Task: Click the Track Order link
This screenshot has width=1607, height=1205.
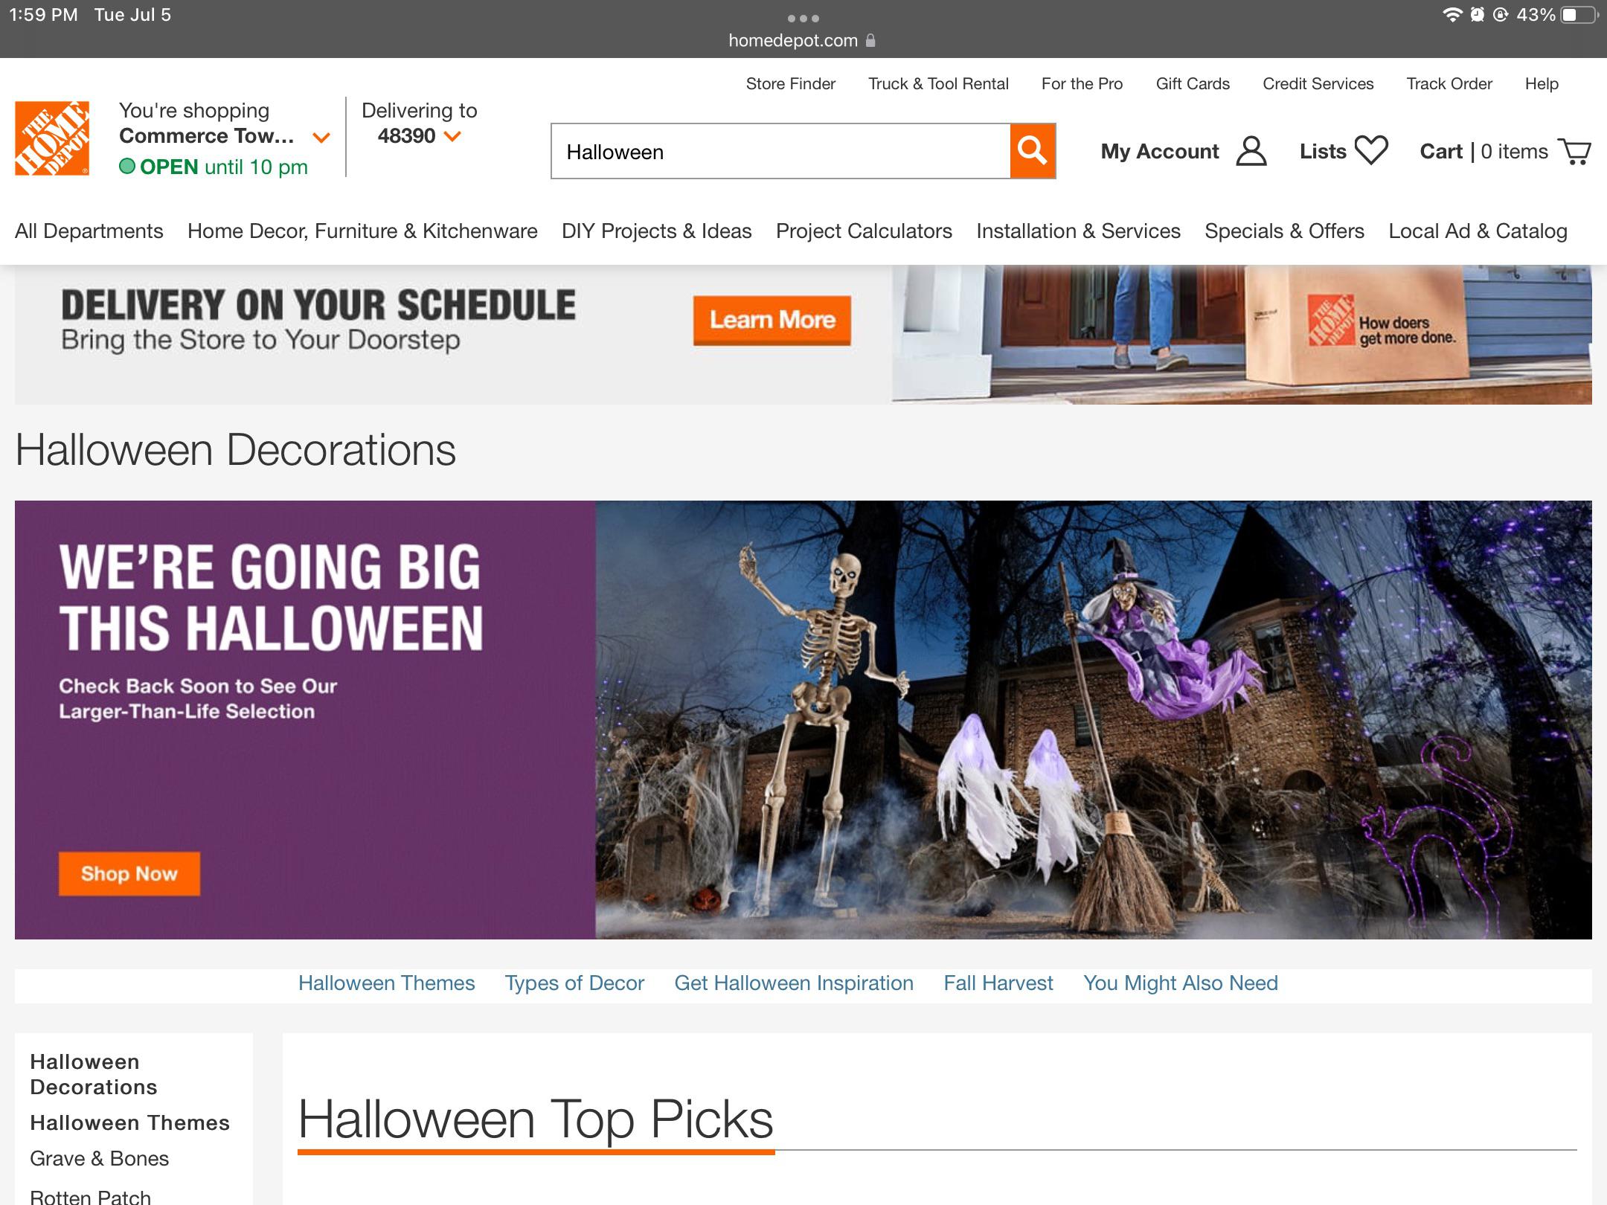Action: 1449,83
